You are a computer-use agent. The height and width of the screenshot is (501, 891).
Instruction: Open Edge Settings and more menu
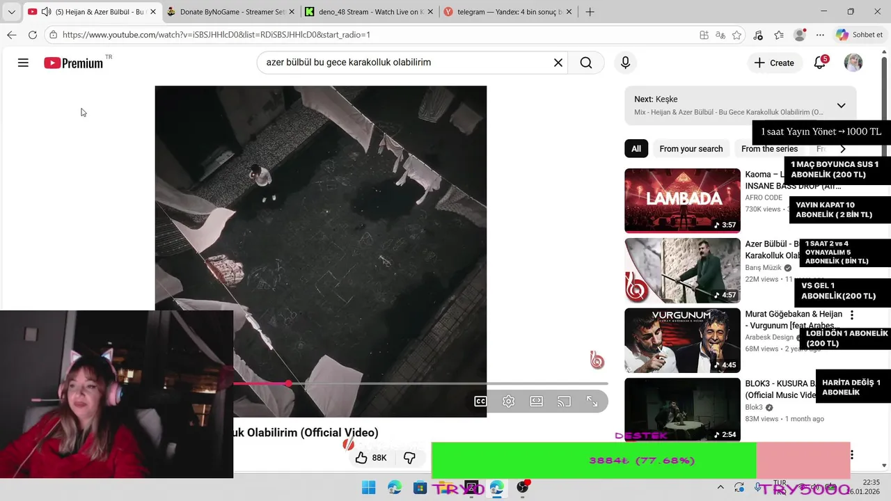820,35
